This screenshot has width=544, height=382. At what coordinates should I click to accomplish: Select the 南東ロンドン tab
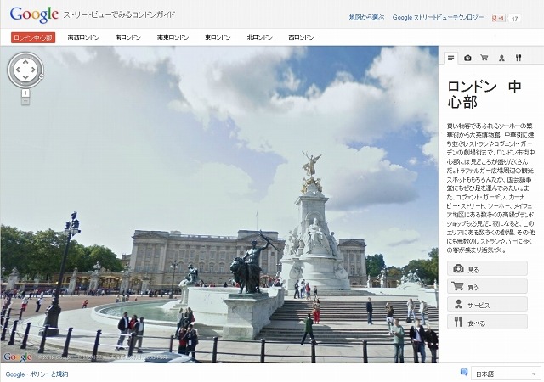[x=173, y=37]
